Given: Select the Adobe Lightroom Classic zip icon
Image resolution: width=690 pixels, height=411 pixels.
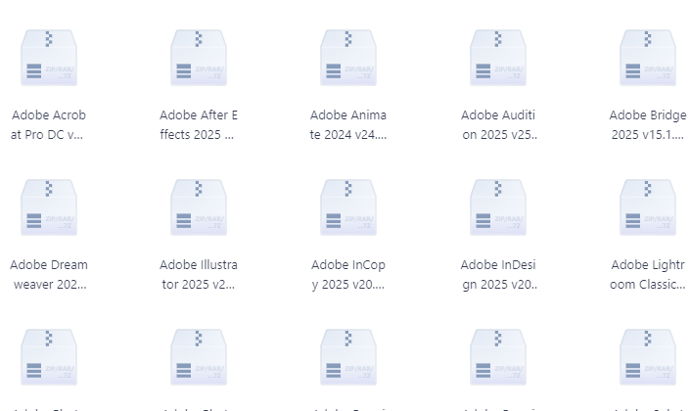Looking at the screenshot, I should pos(648,208).
